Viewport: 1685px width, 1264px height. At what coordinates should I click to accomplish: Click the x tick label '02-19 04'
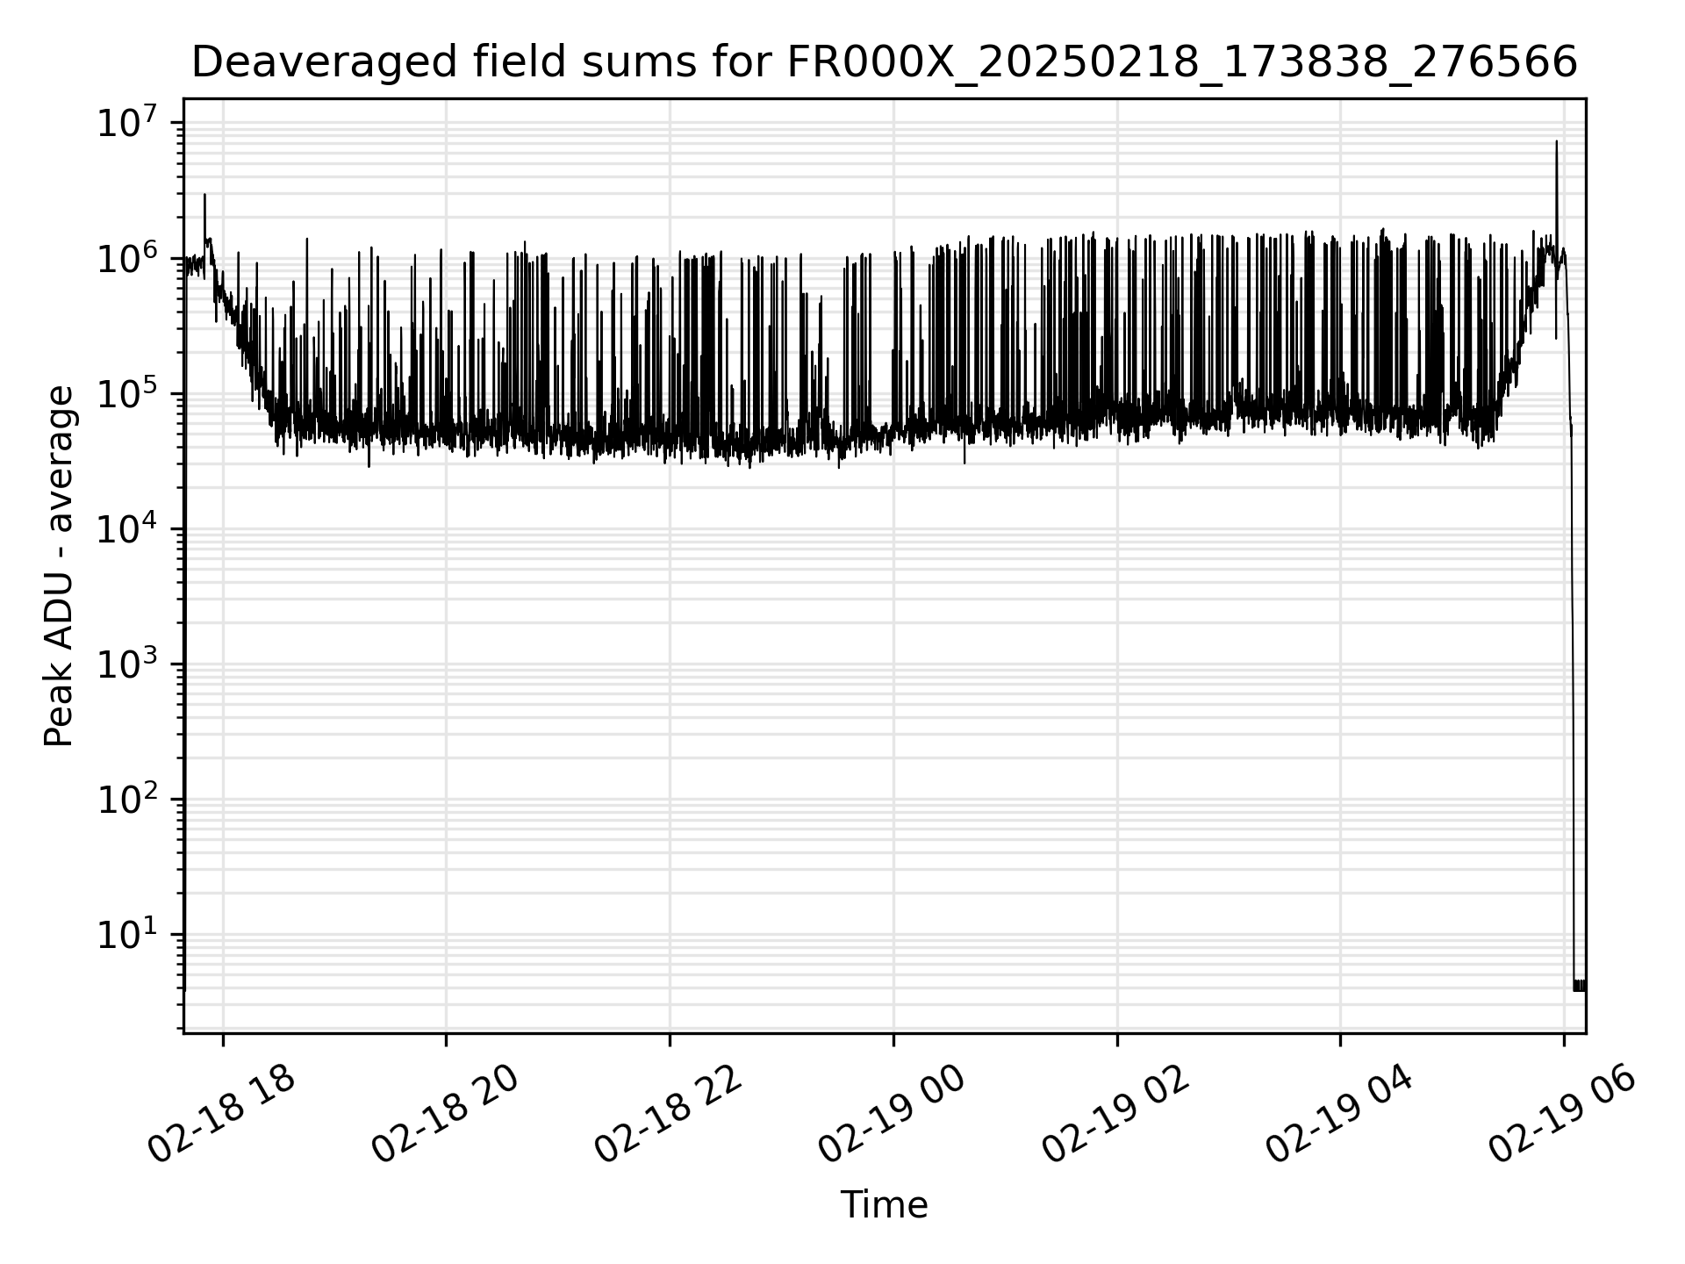click(x=1338, y=1115)
